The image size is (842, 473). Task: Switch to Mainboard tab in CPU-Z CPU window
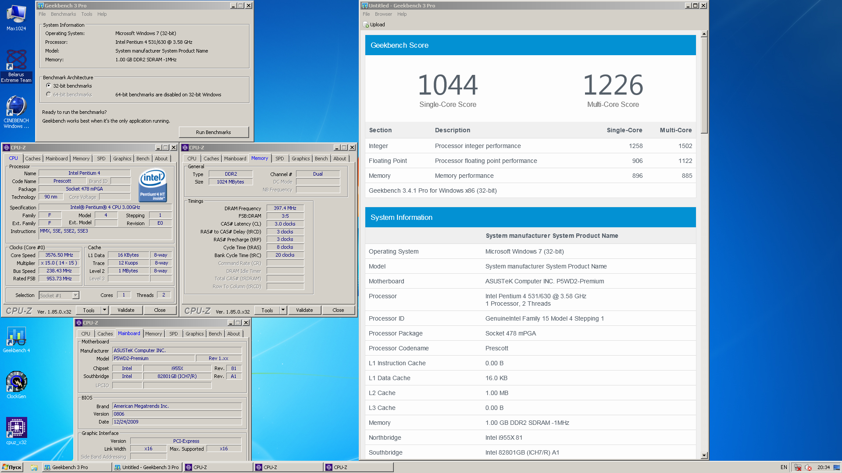[57, 159]
